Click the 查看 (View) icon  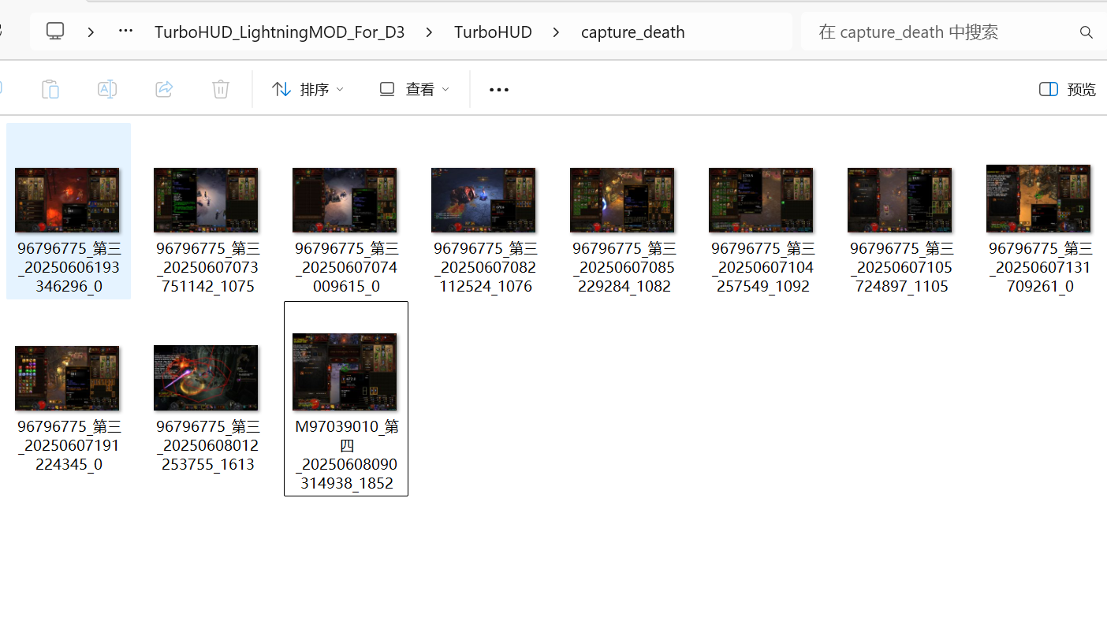coord(386,89)
